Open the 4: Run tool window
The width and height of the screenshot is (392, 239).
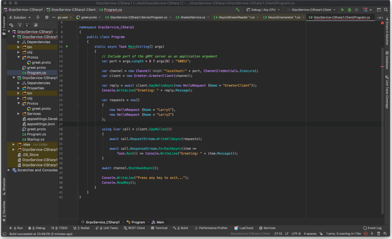tap(16, 228)
